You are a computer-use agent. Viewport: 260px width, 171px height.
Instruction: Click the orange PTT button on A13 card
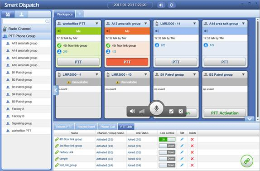point(127,62)
